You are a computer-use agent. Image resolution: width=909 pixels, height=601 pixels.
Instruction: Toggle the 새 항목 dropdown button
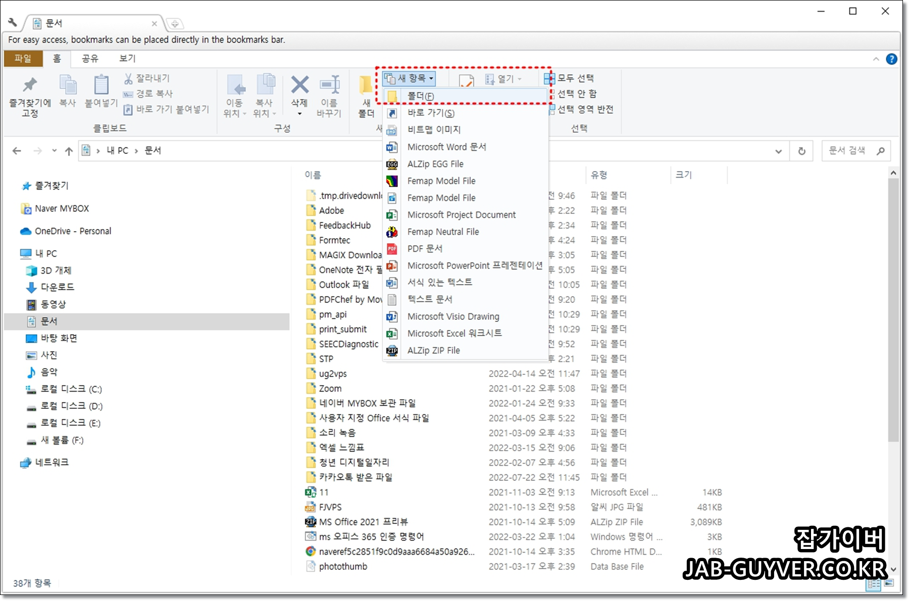tap(409, 78)
